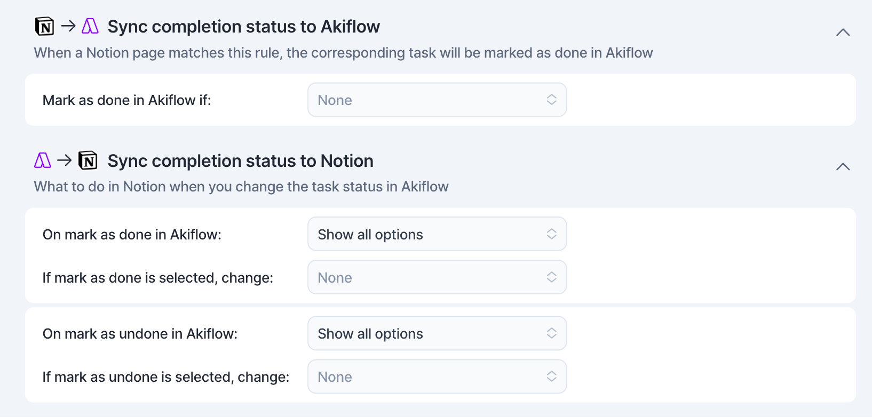The height and width of the screenshot is (417, 872).
Task: Click the arrow icon in the Akiflow sync heading
Action: coord(68,26)
